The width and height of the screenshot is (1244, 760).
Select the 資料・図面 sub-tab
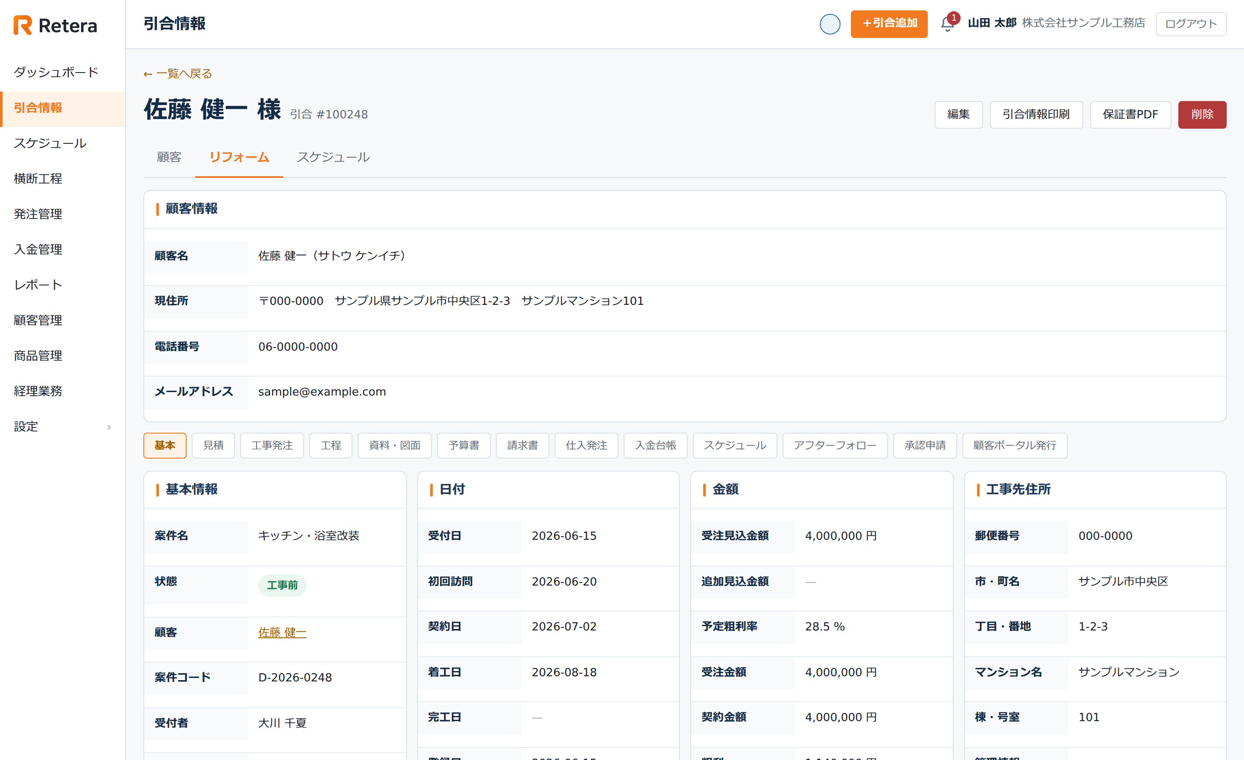coord(394,446)
